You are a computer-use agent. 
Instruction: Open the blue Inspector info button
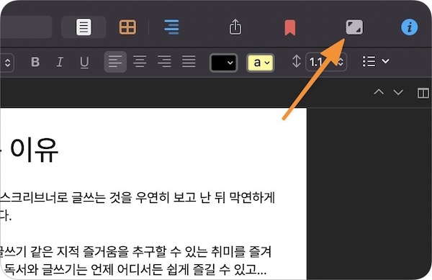point(410,27)
